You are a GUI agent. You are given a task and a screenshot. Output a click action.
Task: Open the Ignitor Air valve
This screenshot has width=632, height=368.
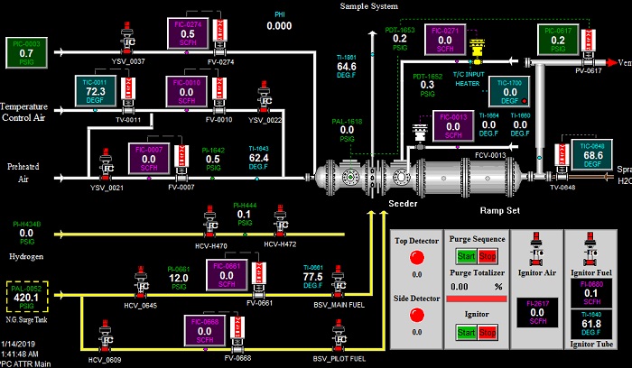point(536,249)
